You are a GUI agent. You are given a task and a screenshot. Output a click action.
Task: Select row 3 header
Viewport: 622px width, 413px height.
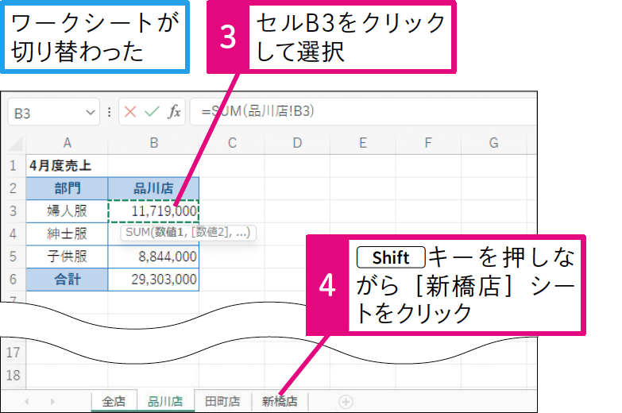[x=13, y=211]
